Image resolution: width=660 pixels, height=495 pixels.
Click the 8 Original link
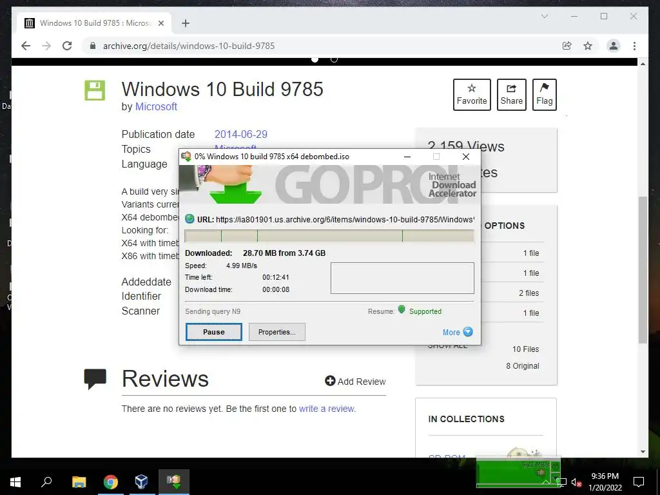point(522,366)
